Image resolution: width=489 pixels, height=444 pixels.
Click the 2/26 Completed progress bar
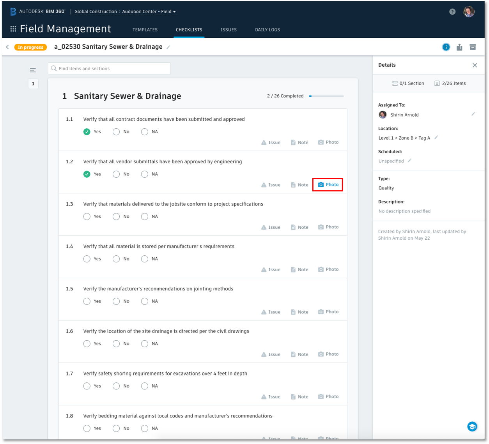326,96
